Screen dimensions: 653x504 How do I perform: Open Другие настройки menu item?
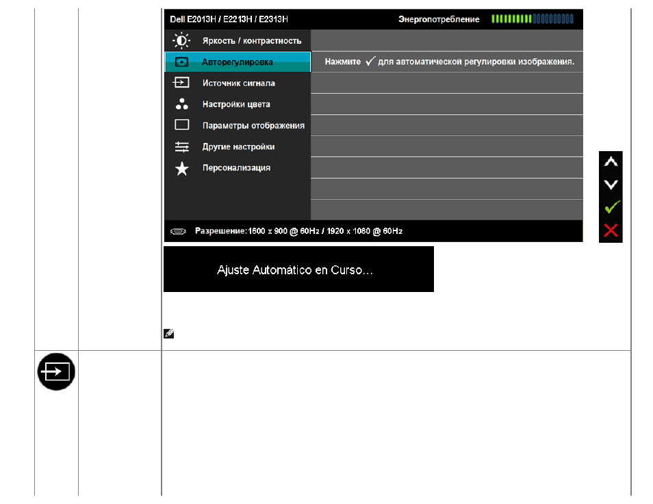coord(238,146)
